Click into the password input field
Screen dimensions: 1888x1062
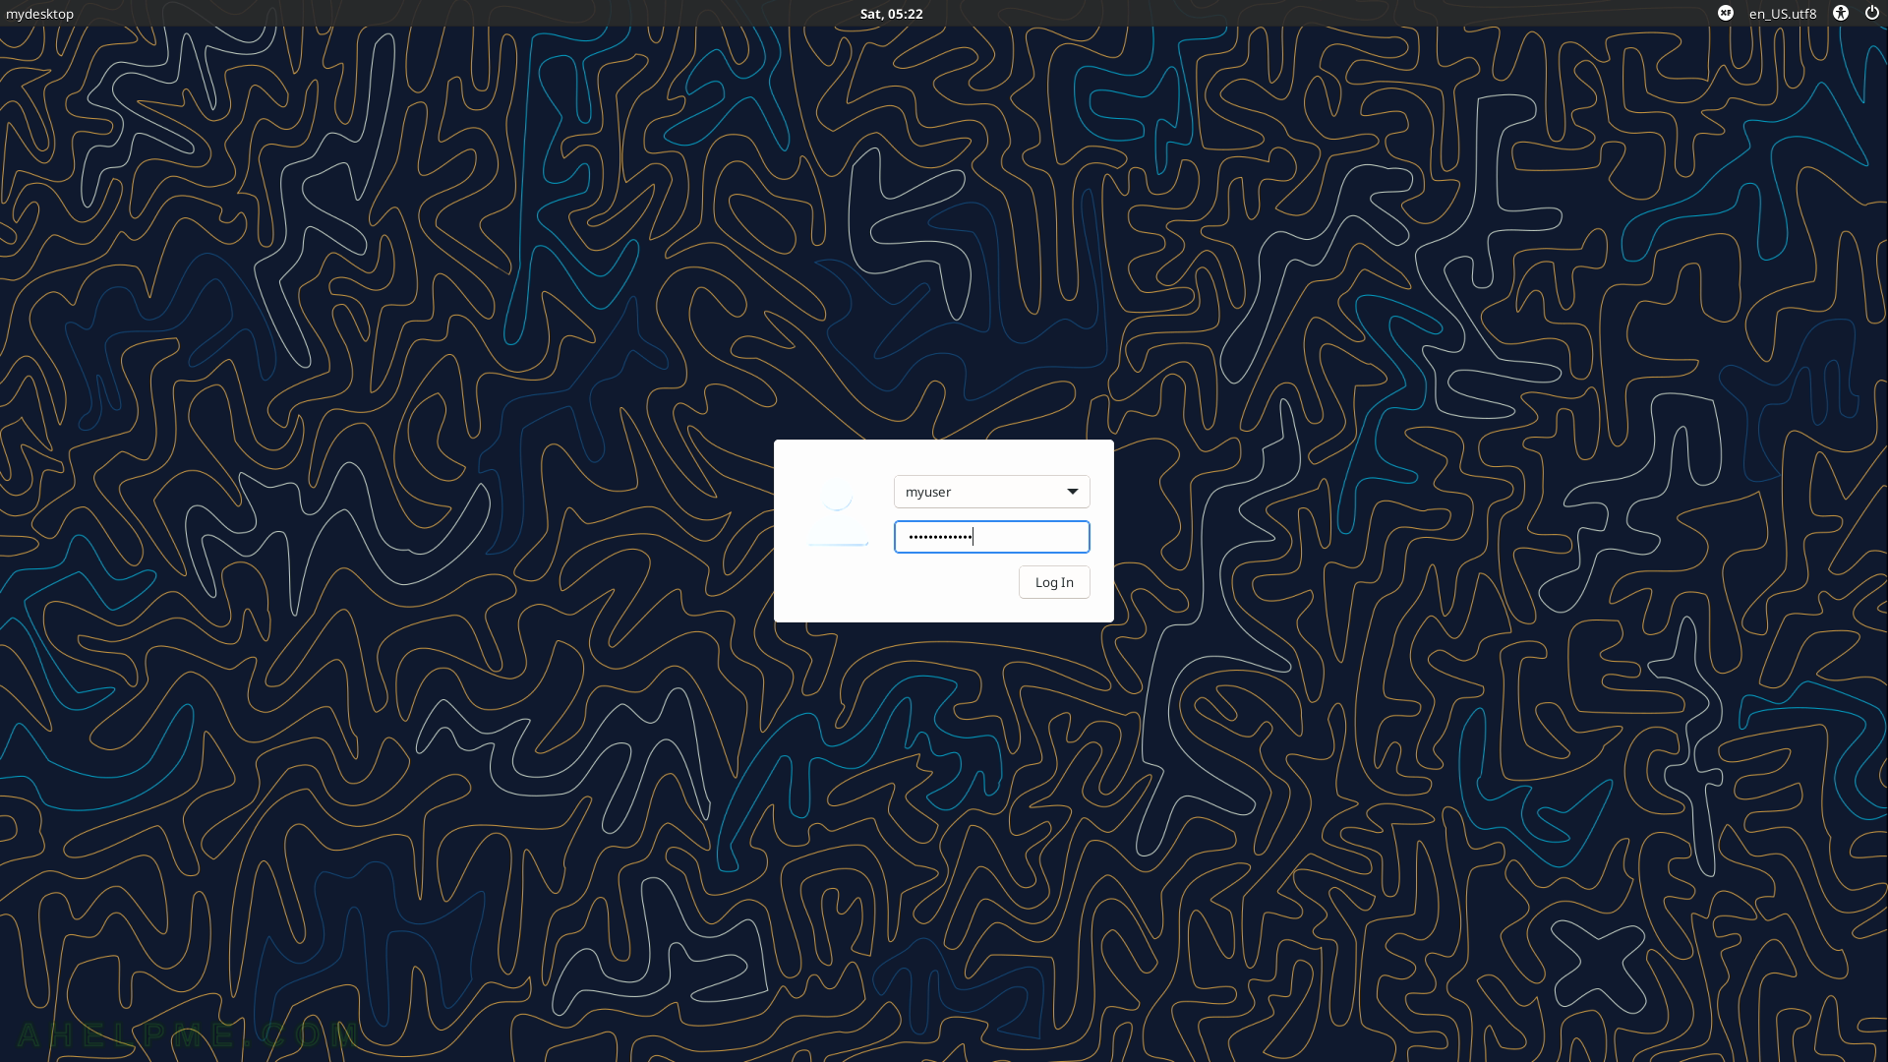point(991,537)
